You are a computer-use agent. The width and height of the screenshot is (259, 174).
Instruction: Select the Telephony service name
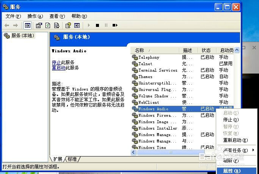pos(149,57)
